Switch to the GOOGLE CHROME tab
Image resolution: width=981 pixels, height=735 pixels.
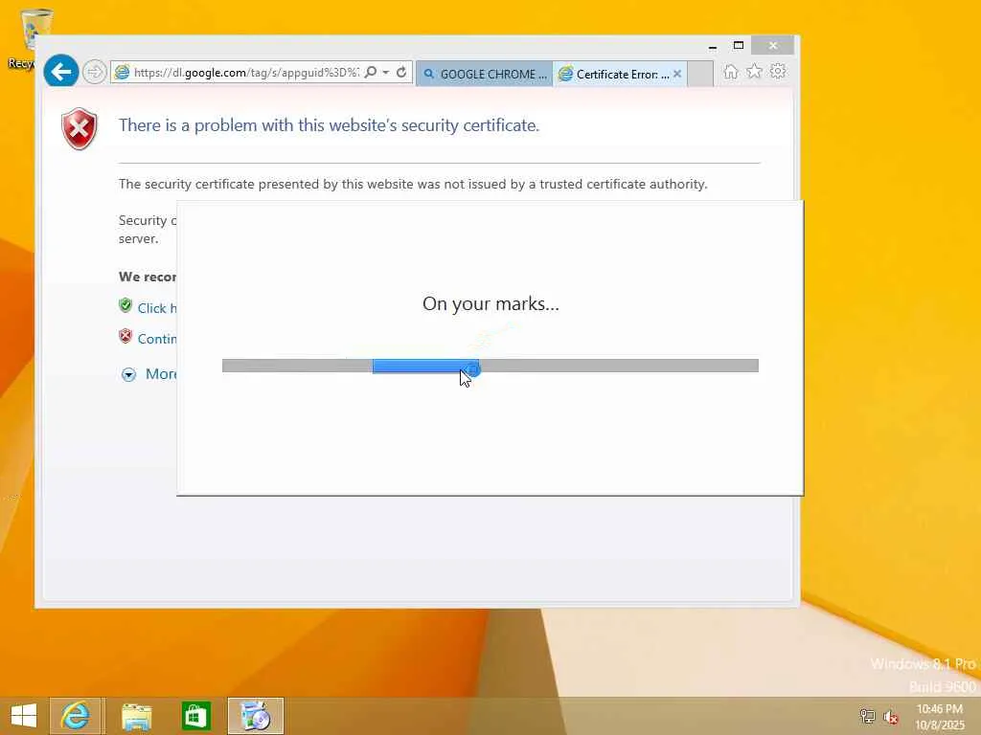coord(484,74)
